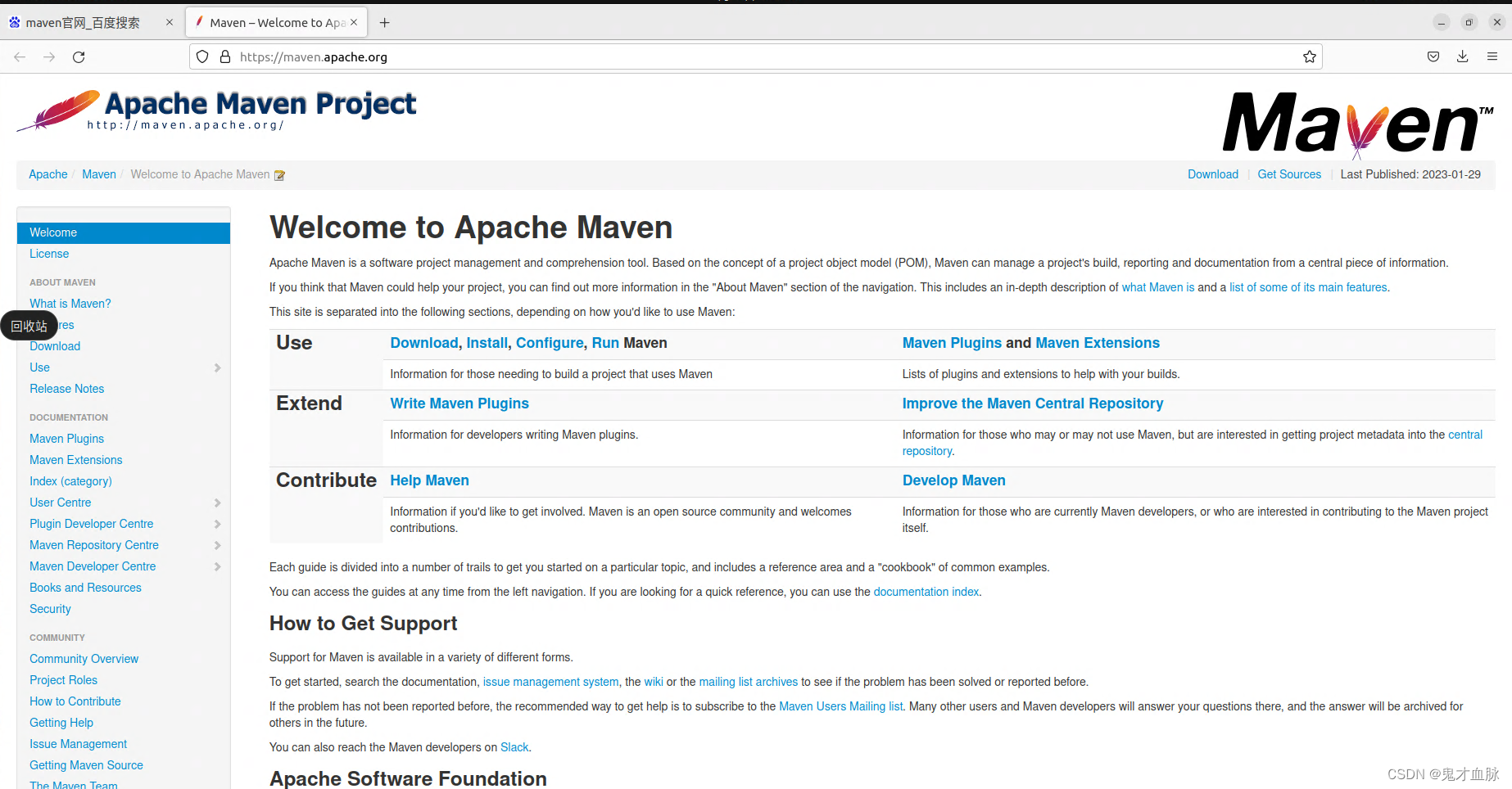Open the 'what Maven is' link
The height and width of the screenshot is (789, 1512).
[x=1158, y=287]
